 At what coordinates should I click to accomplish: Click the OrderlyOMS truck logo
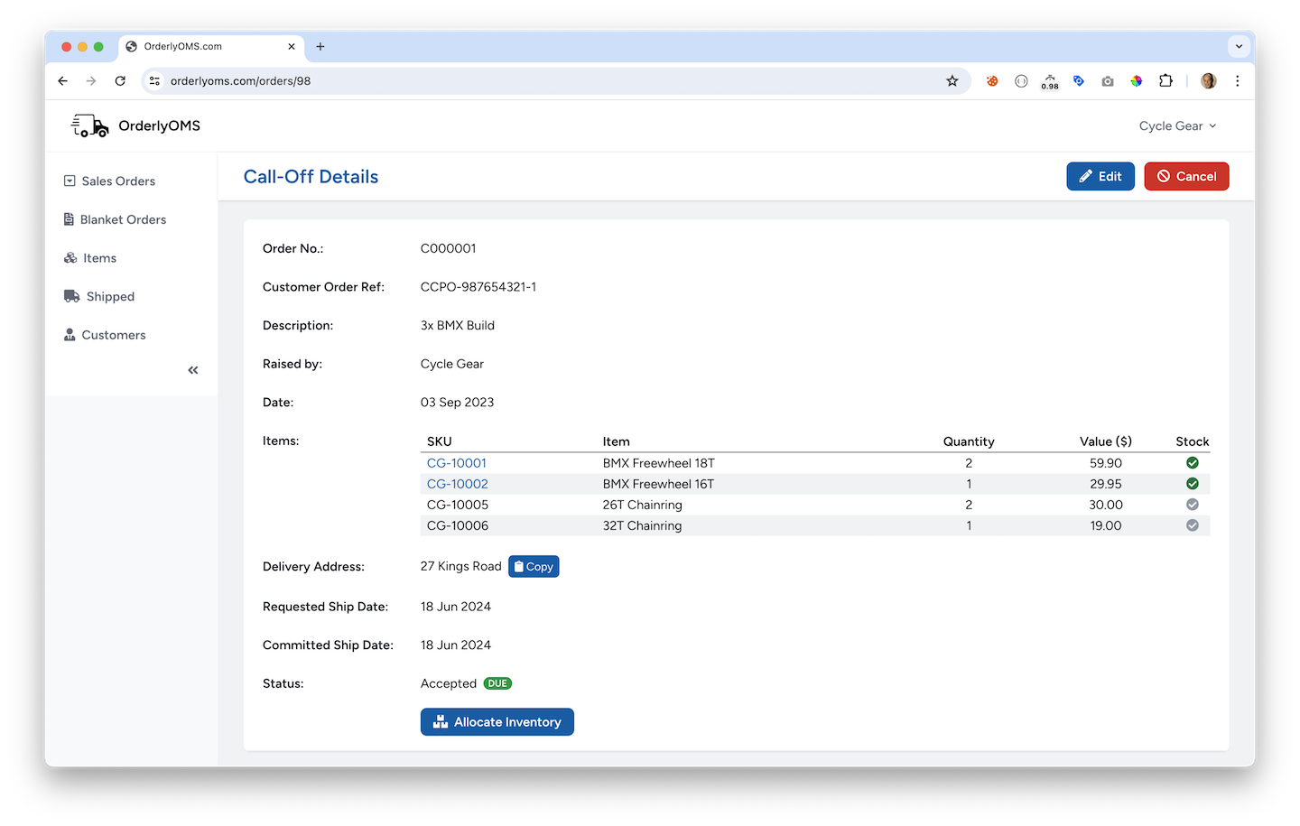(x=88, y=125)
